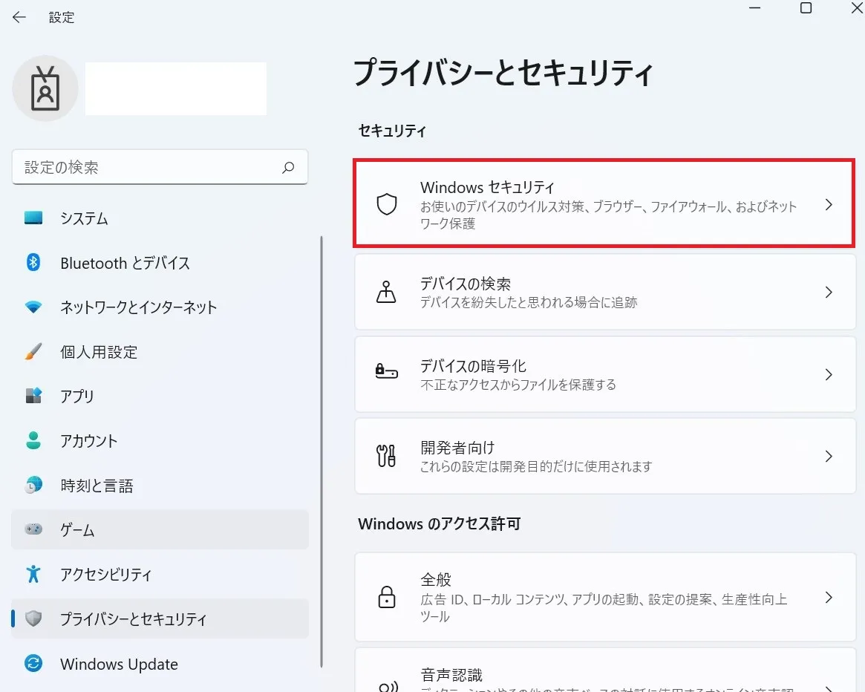The width and height of the screenshot is (865, 692).
Task: Focus the 設定の検索 search box
Action: coord(148,168)
